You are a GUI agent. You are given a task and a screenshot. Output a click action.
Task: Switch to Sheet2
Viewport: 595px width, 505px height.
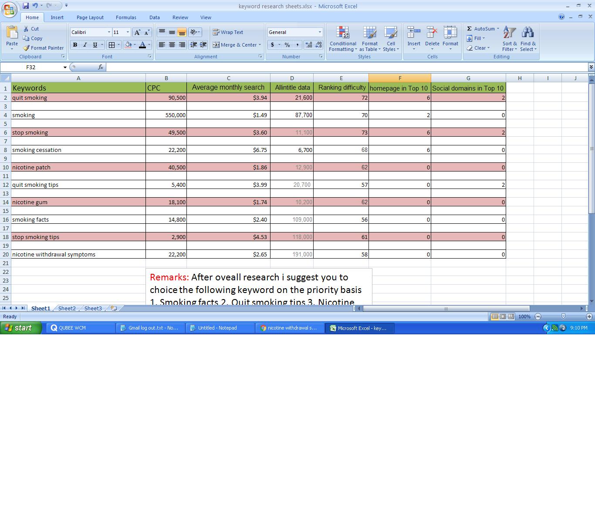click(66, 308)
